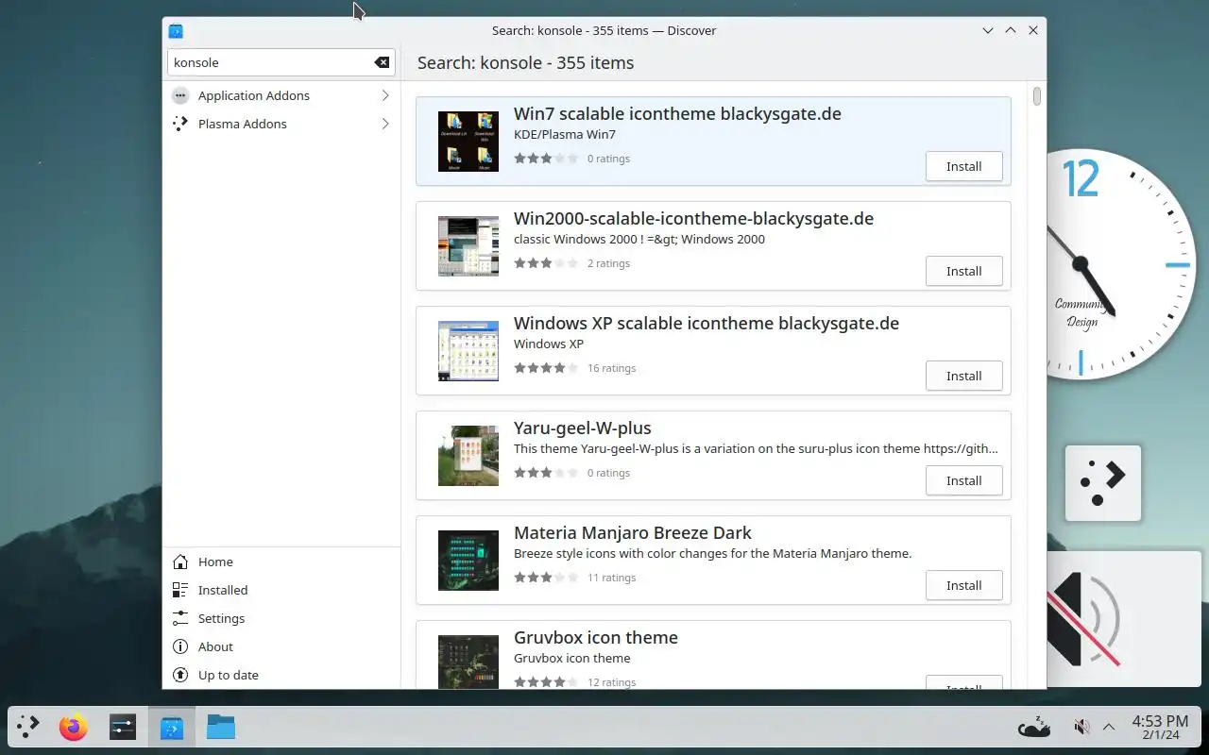This screenshot has height=755, width=1209.
Task: Click the About info icon
Action: point(180,646)
